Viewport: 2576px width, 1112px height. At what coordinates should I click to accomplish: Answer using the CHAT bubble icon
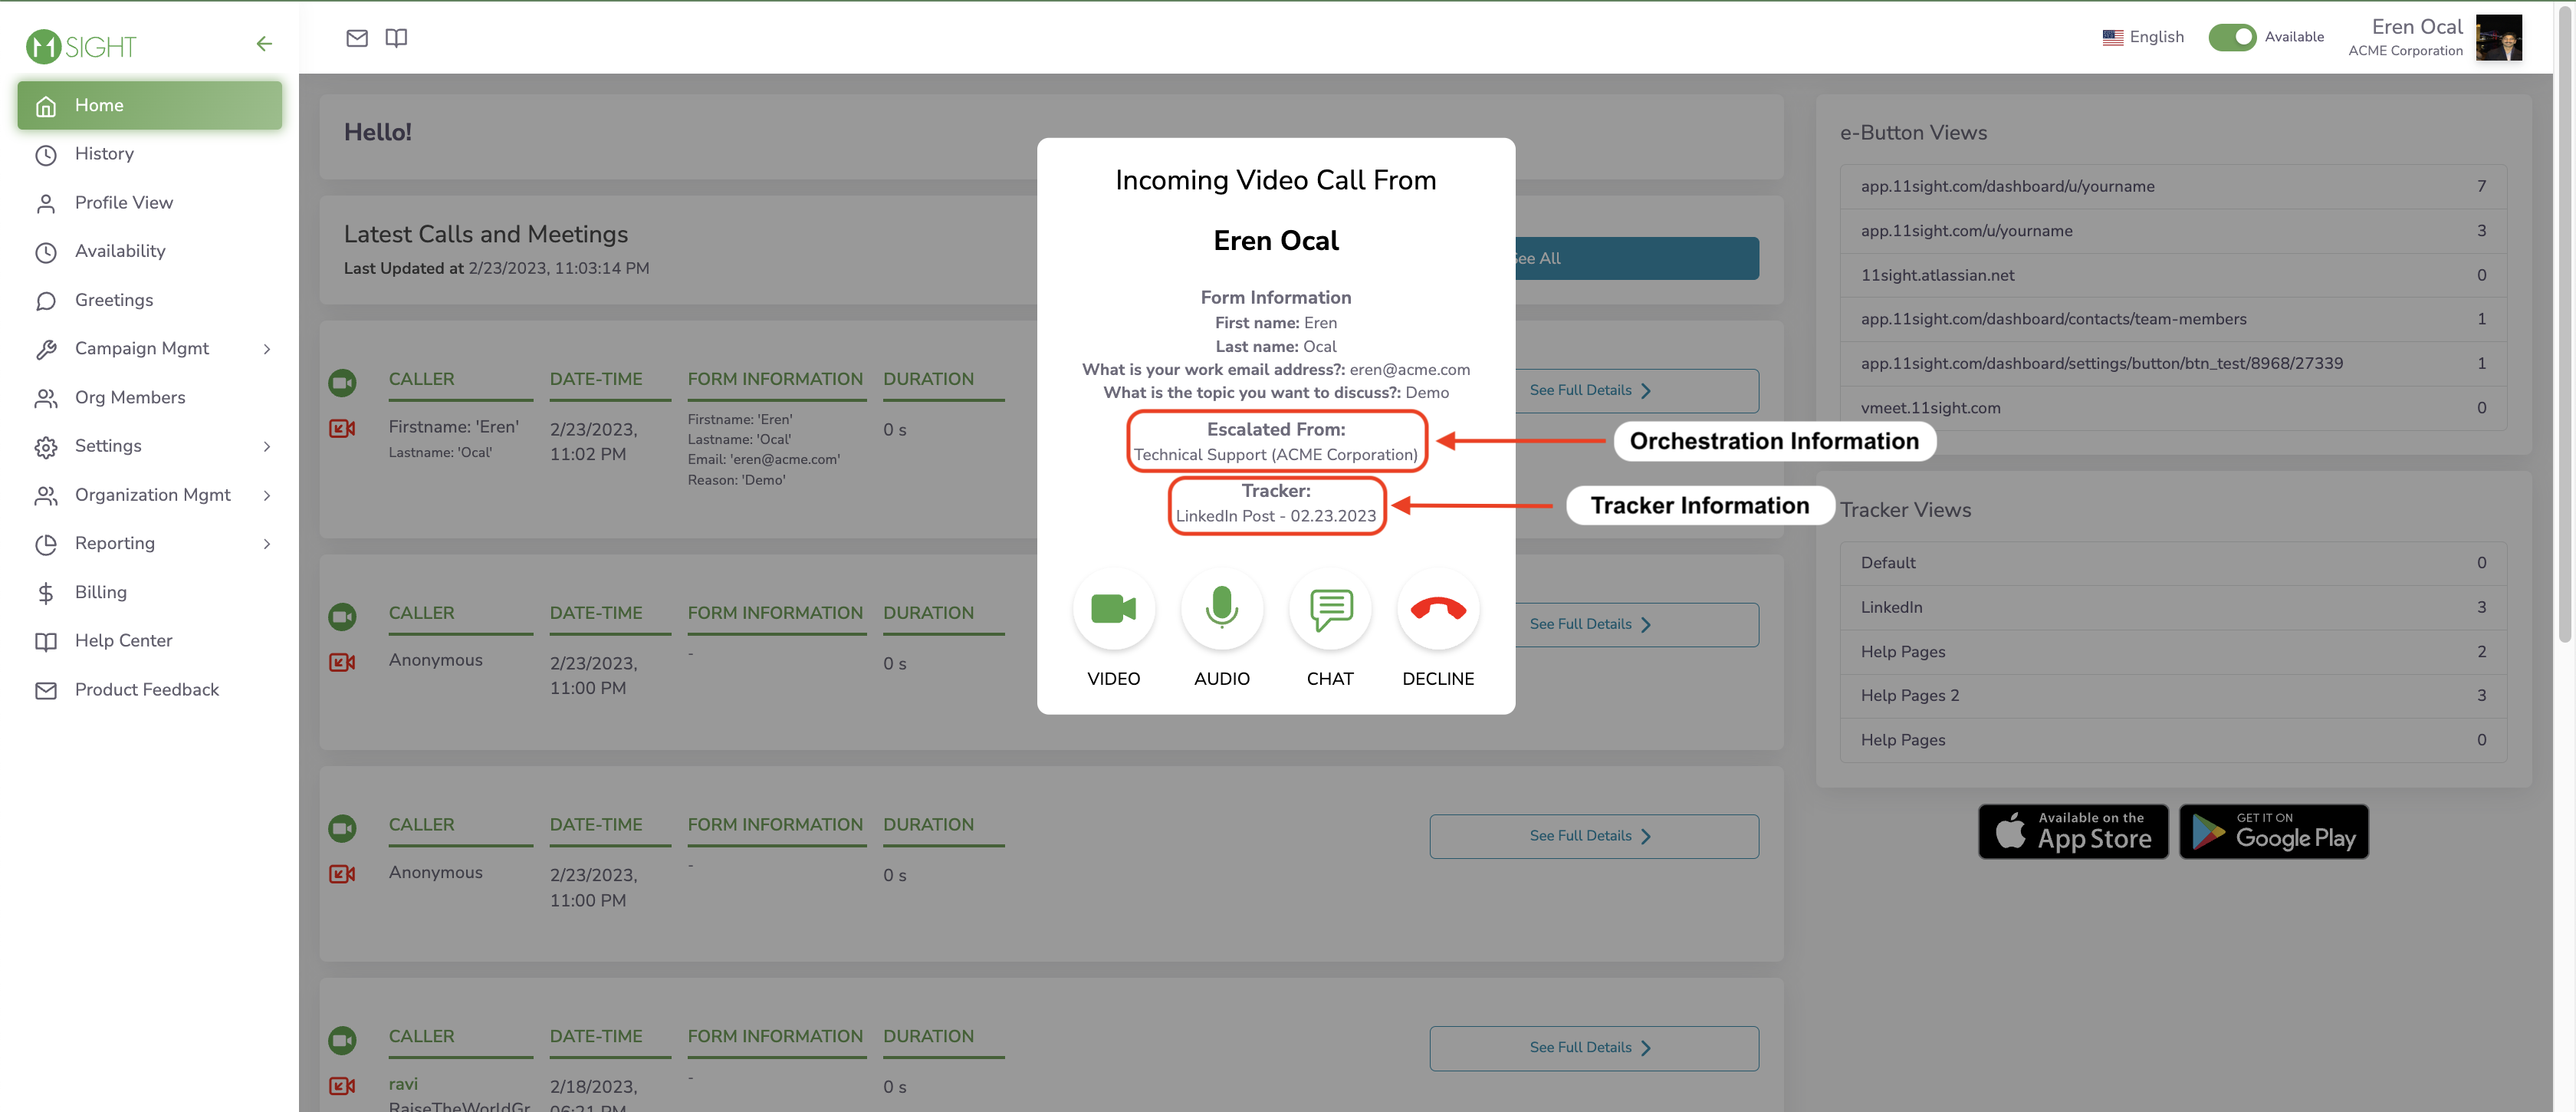pyautogui.click(x=1330, y=608)
